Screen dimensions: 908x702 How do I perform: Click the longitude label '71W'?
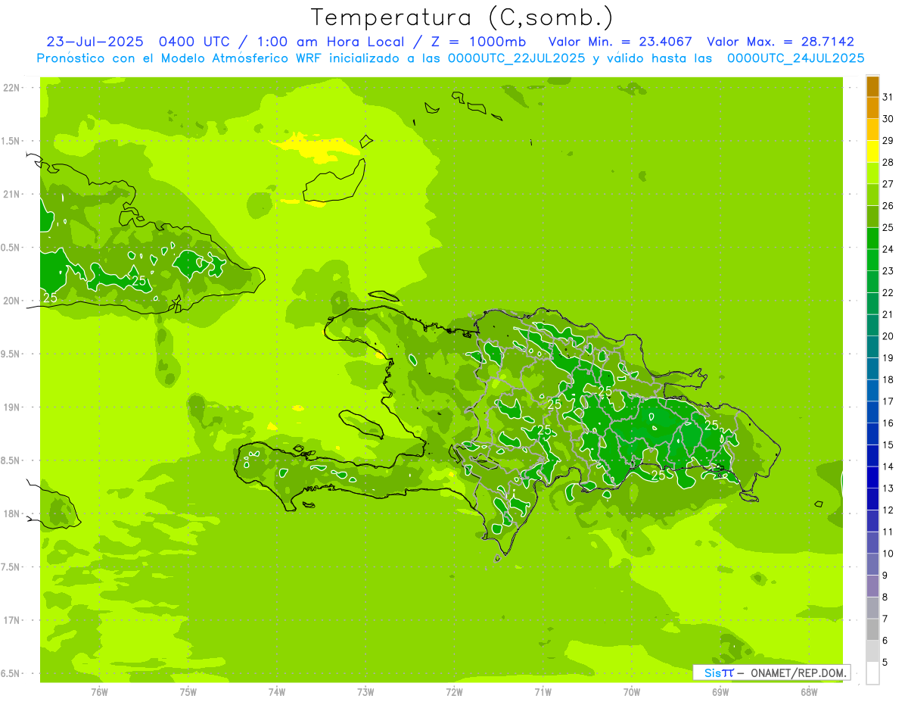543,692
